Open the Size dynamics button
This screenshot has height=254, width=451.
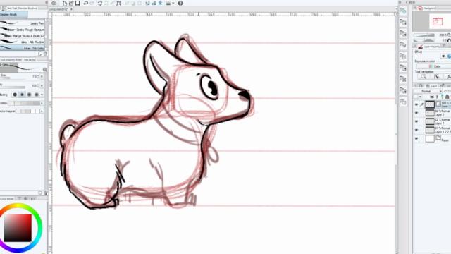pos(42,77)
